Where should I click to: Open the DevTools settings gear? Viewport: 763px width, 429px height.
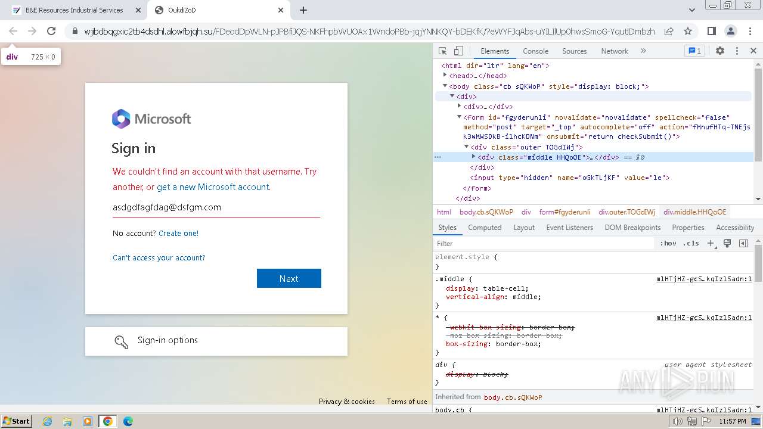[x=720, y=51]
